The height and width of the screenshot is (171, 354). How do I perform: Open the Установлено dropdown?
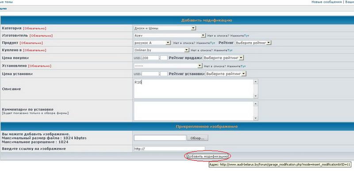click(168, 66)
